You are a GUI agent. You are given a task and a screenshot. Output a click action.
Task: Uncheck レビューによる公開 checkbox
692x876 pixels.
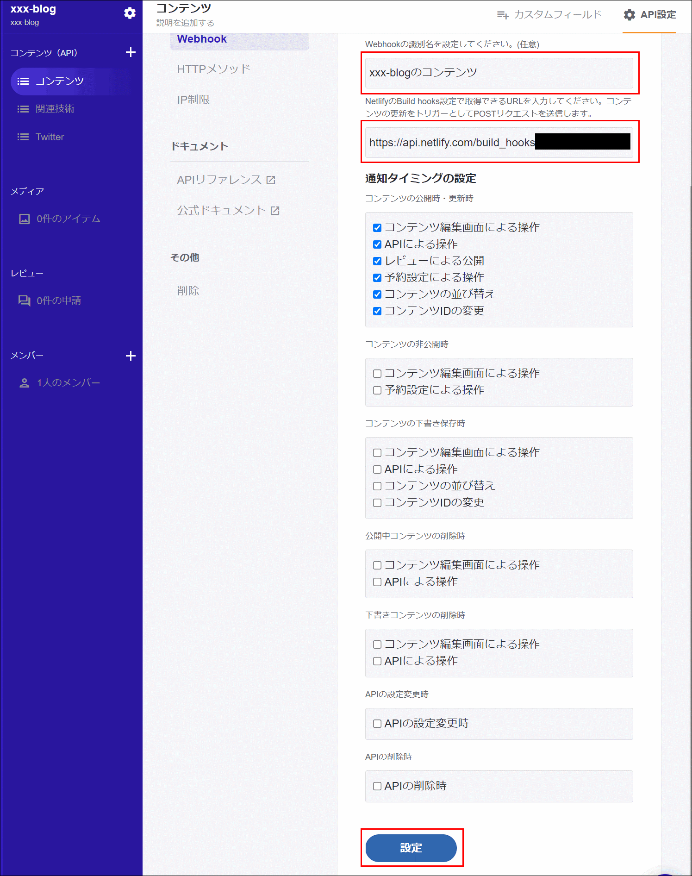point(377,261)
